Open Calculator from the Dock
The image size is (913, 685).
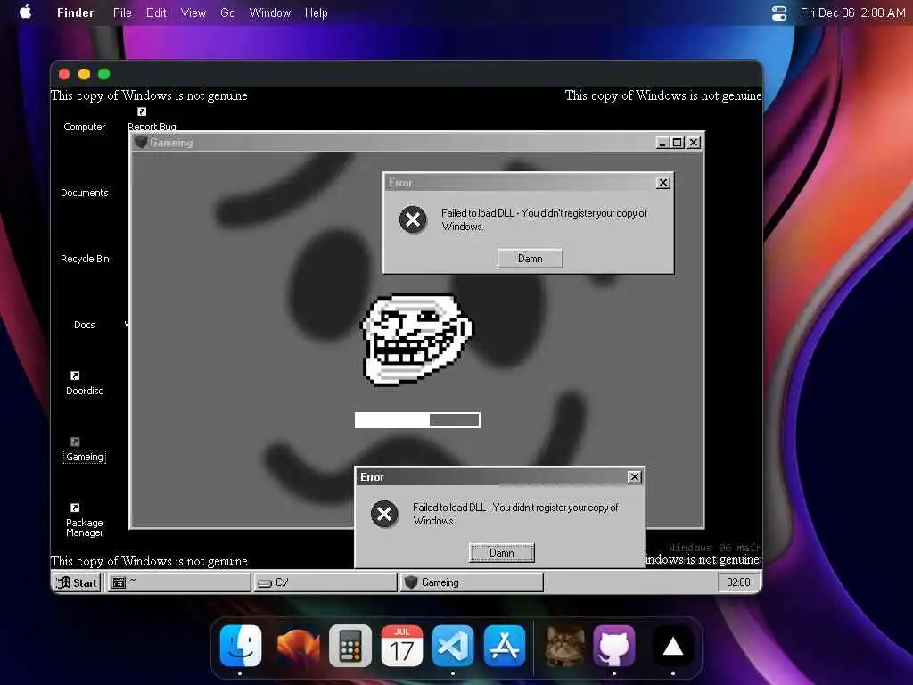pos(350,646)
